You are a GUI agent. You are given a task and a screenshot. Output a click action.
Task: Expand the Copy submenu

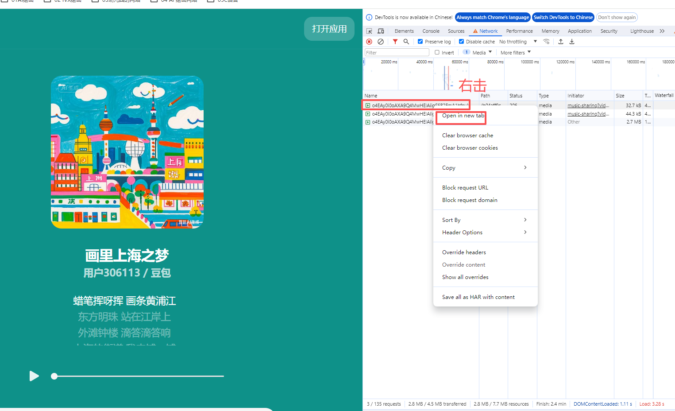pyautogui.click(x=485, y=167)
